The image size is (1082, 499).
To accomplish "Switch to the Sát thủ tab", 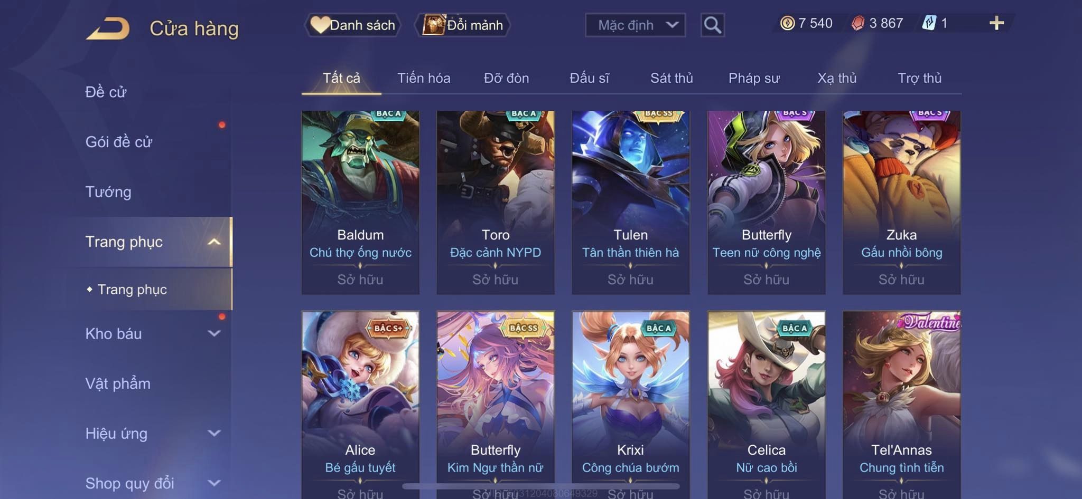I will click(671, 78).
